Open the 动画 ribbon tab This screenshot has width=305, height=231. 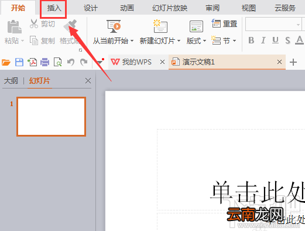click(127, 8)
